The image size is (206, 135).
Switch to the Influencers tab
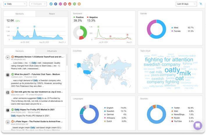click(52, 51)
